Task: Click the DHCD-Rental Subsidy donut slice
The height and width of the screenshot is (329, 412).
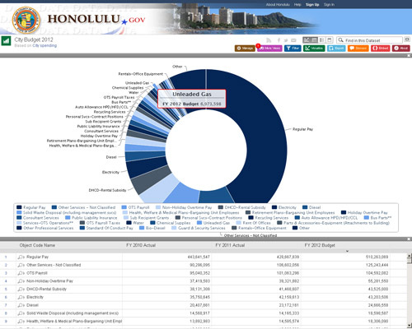Action: [150, 179]
